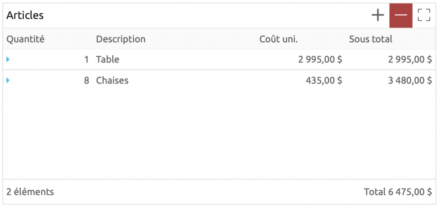Click subtotal 3 480,00 $ cell
This screenshot has width=441, height=210.
click(x=410, y=80)
